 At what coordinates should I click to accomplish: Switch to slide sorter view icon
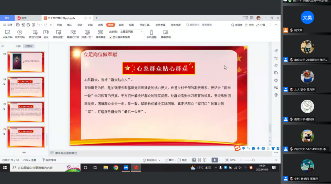pos(199,160)
